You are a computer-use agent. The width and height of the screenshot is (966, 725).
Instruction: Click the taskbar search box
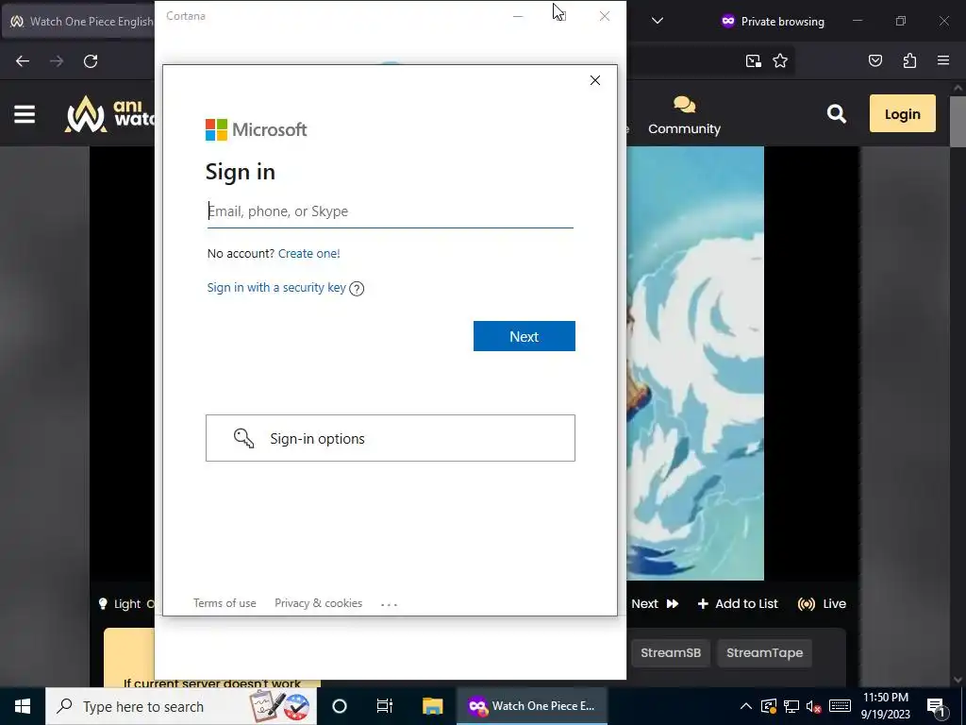[181, 706]
